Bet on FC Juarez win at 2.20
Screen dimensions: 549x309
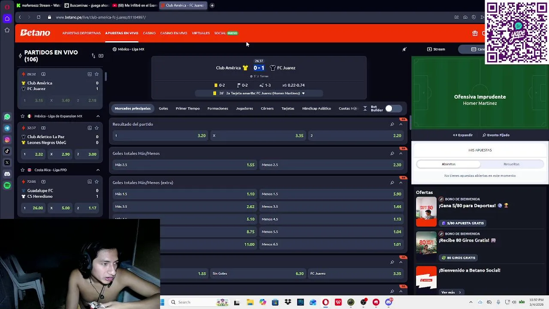(356, 136)
